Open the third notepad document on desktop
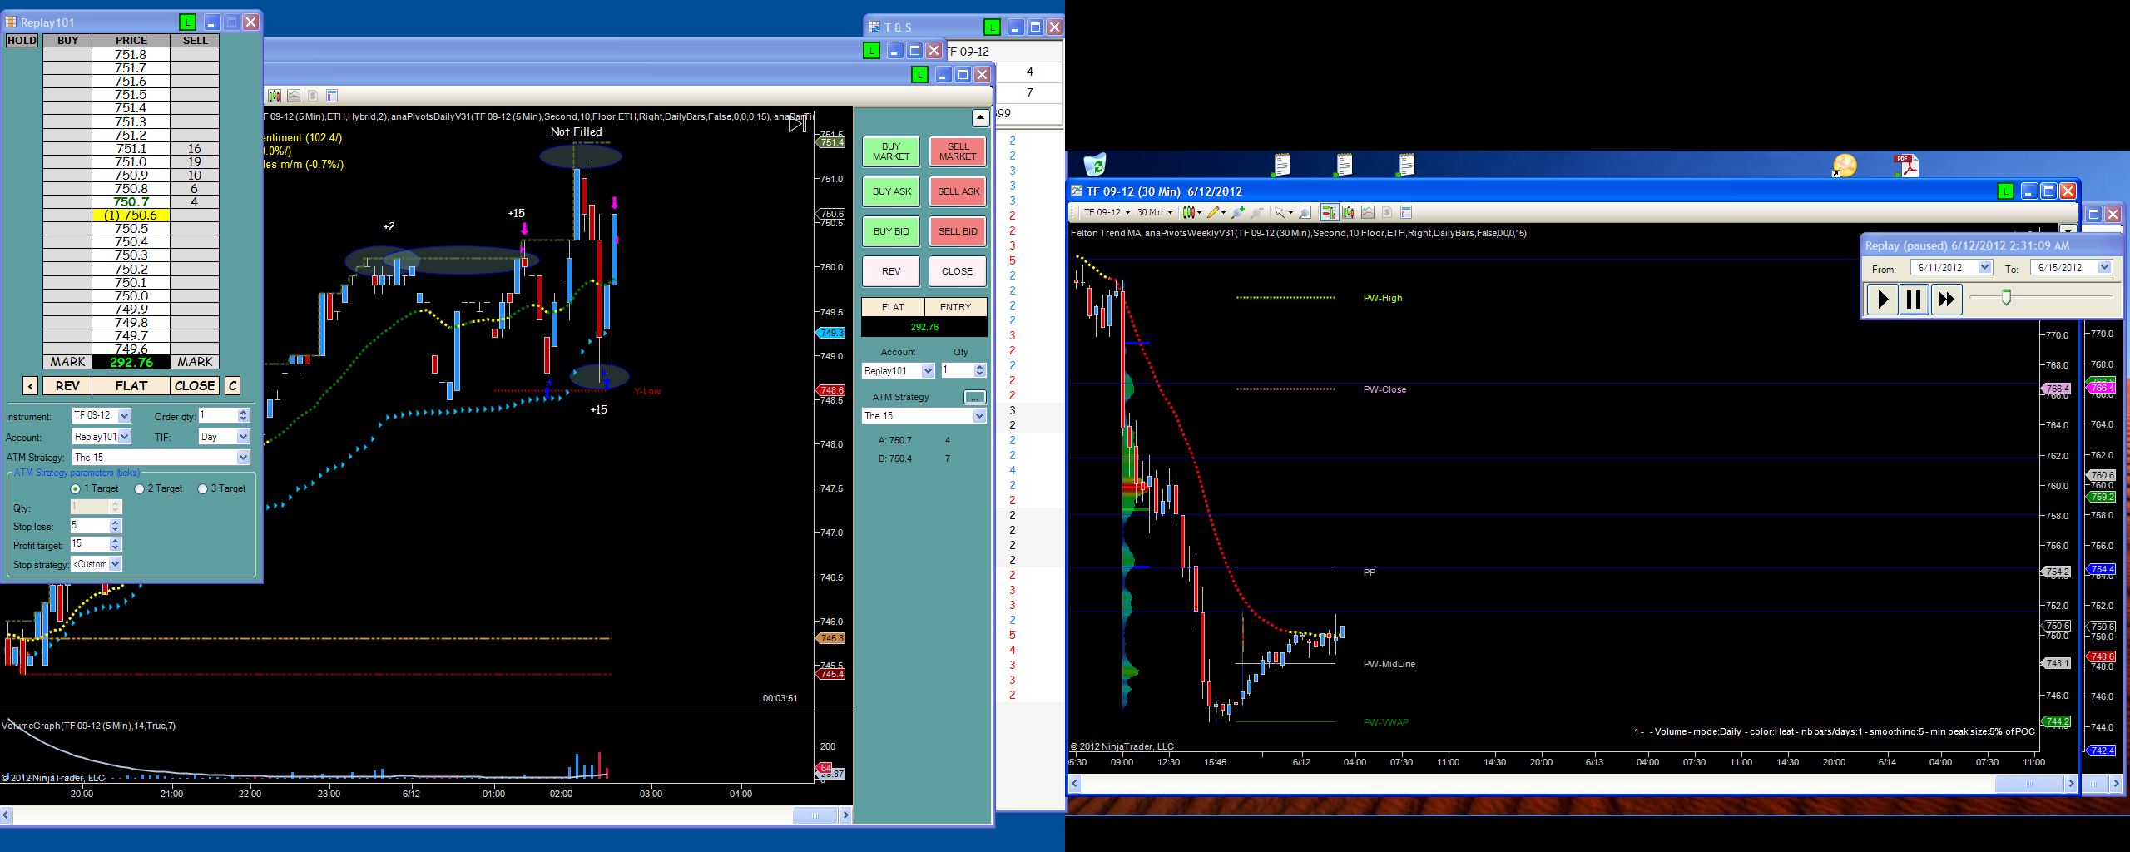 (x=1406, y=165)
